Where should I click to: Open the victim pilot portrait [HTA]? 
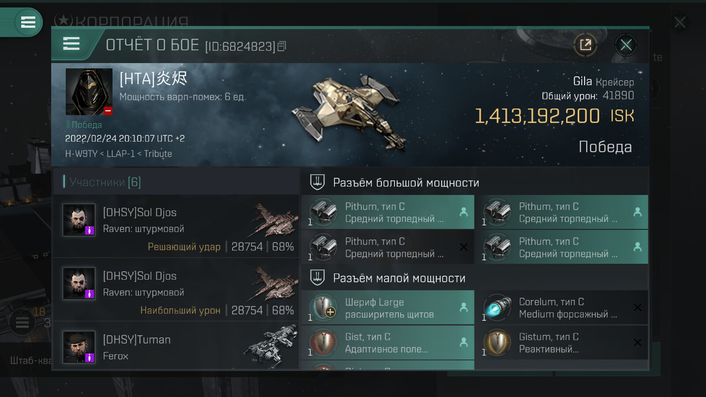coord(89,92)
